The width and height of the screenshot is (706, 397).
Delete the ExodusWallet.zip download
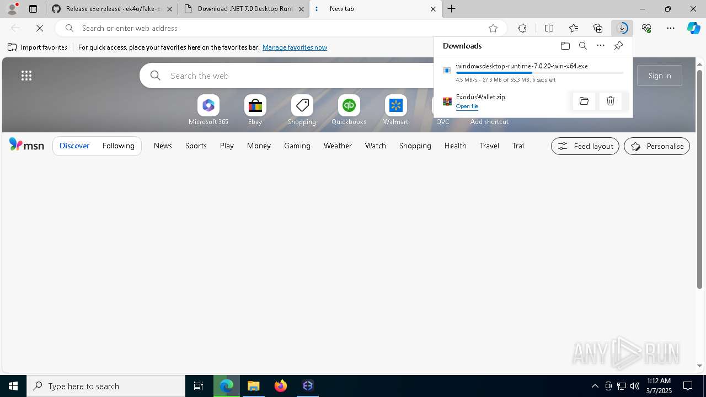click(611, 101)
